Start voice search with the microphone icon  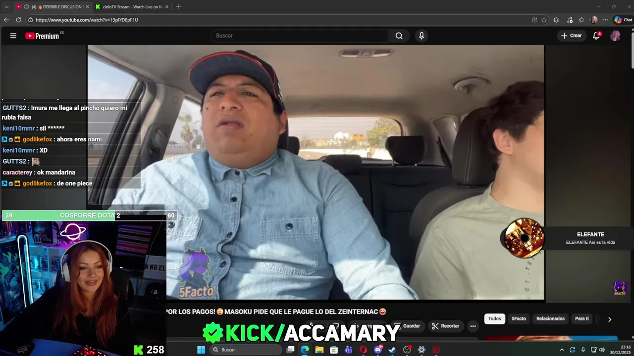point(422,36)
